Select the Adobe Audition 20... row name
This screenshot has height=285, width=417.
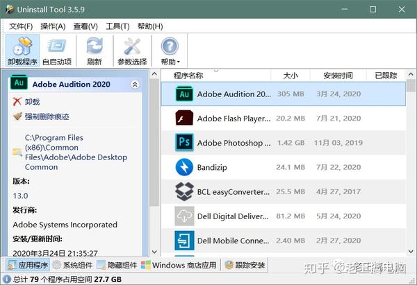[x=234, y=94]
